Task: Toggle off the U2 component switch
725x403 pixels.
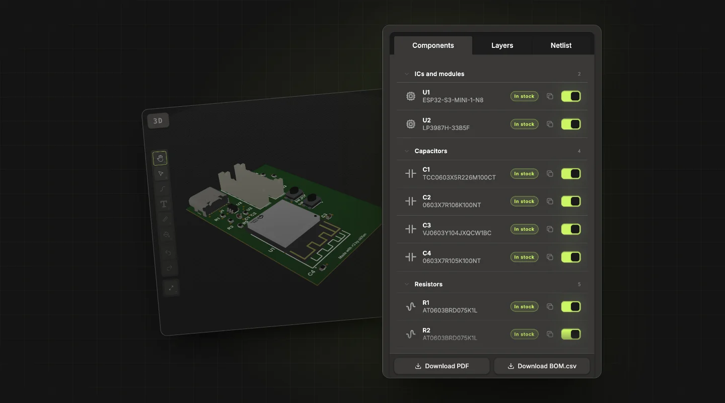Action: (x=571, y=124)
